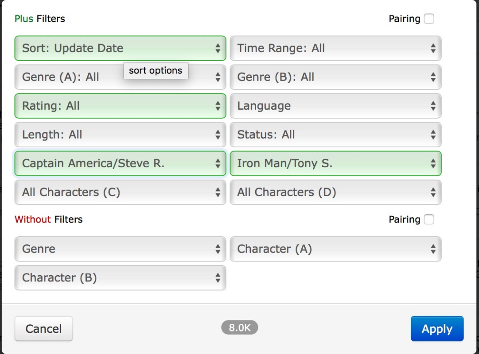The height and width of the screenshot is (354, 479).
Task: Open the Rating: All dropdown
Action: coord(120,106)
